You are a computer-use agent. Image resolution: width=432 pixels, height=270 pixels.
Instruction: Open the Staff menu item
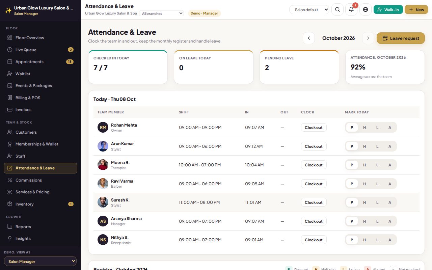click(40, 156)
